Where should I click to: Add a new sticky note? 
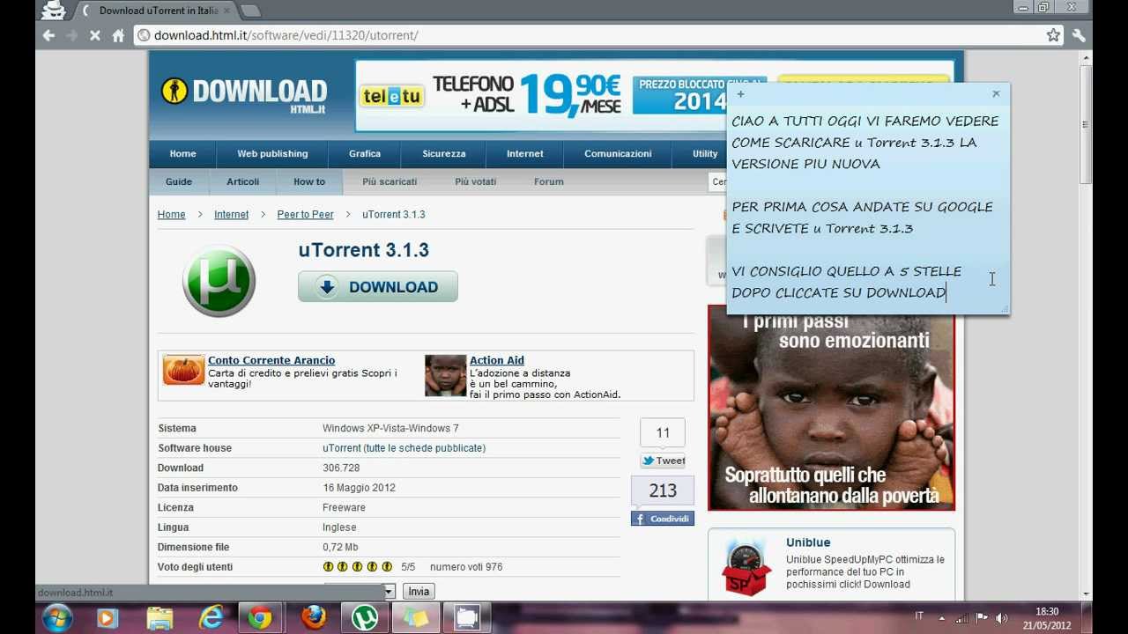coord(741,93)
